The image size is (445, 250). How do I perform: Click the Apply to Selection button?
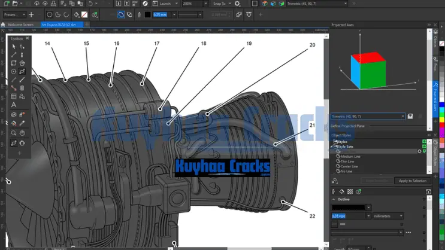(412, 181)
